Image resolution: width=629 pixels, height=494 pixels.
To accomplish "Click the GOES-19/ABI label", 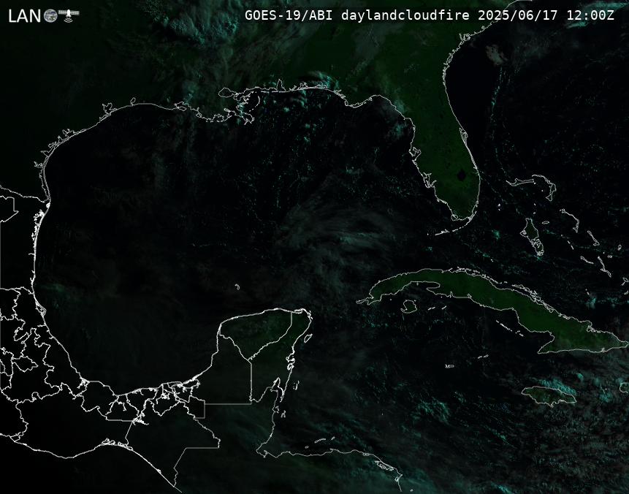I will (x=289, y=15).
